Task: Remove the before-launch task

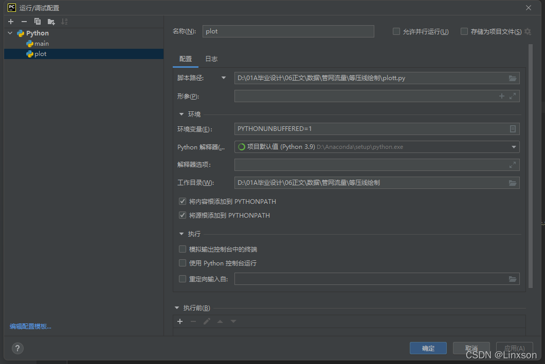Action: [x=193, y=321]
